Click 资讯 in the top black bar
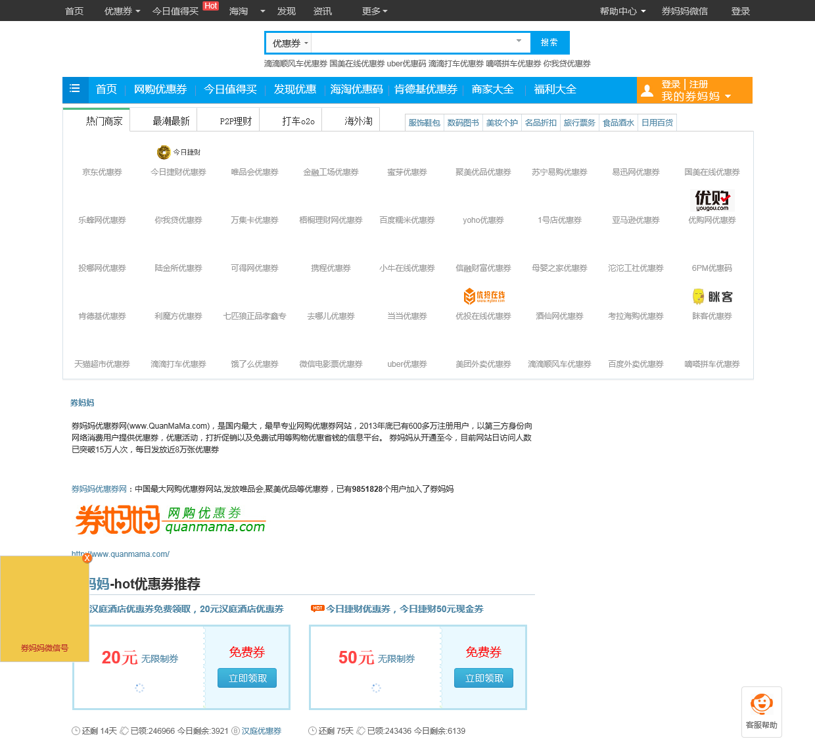Screen dimensions: 815x741 pos(322,11)
